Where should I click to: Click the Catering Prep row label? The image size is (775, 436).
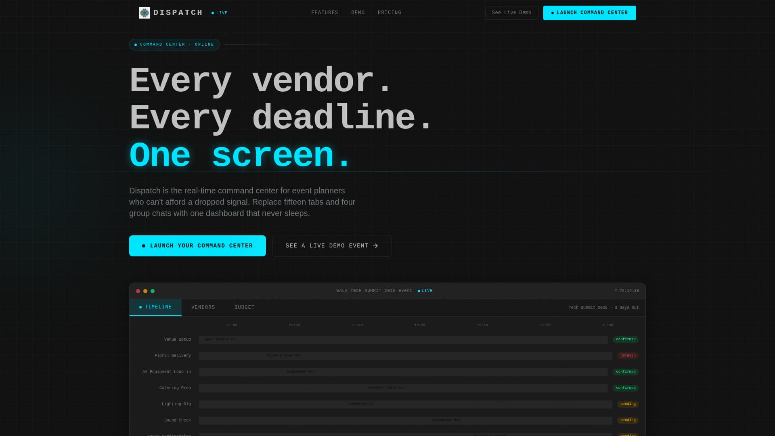point(175,388)
